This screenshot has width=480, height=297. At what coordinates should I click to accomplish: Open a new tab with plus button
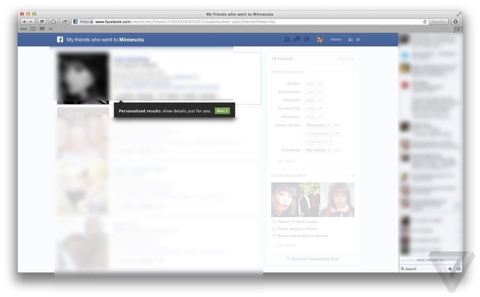458,30
